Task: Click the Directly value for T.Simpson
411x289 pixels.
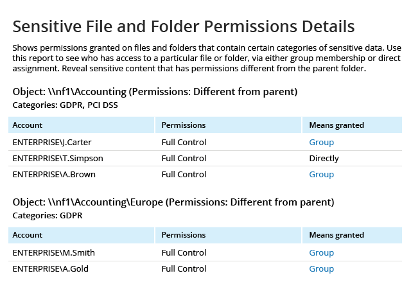Action: tap(324, 159)
